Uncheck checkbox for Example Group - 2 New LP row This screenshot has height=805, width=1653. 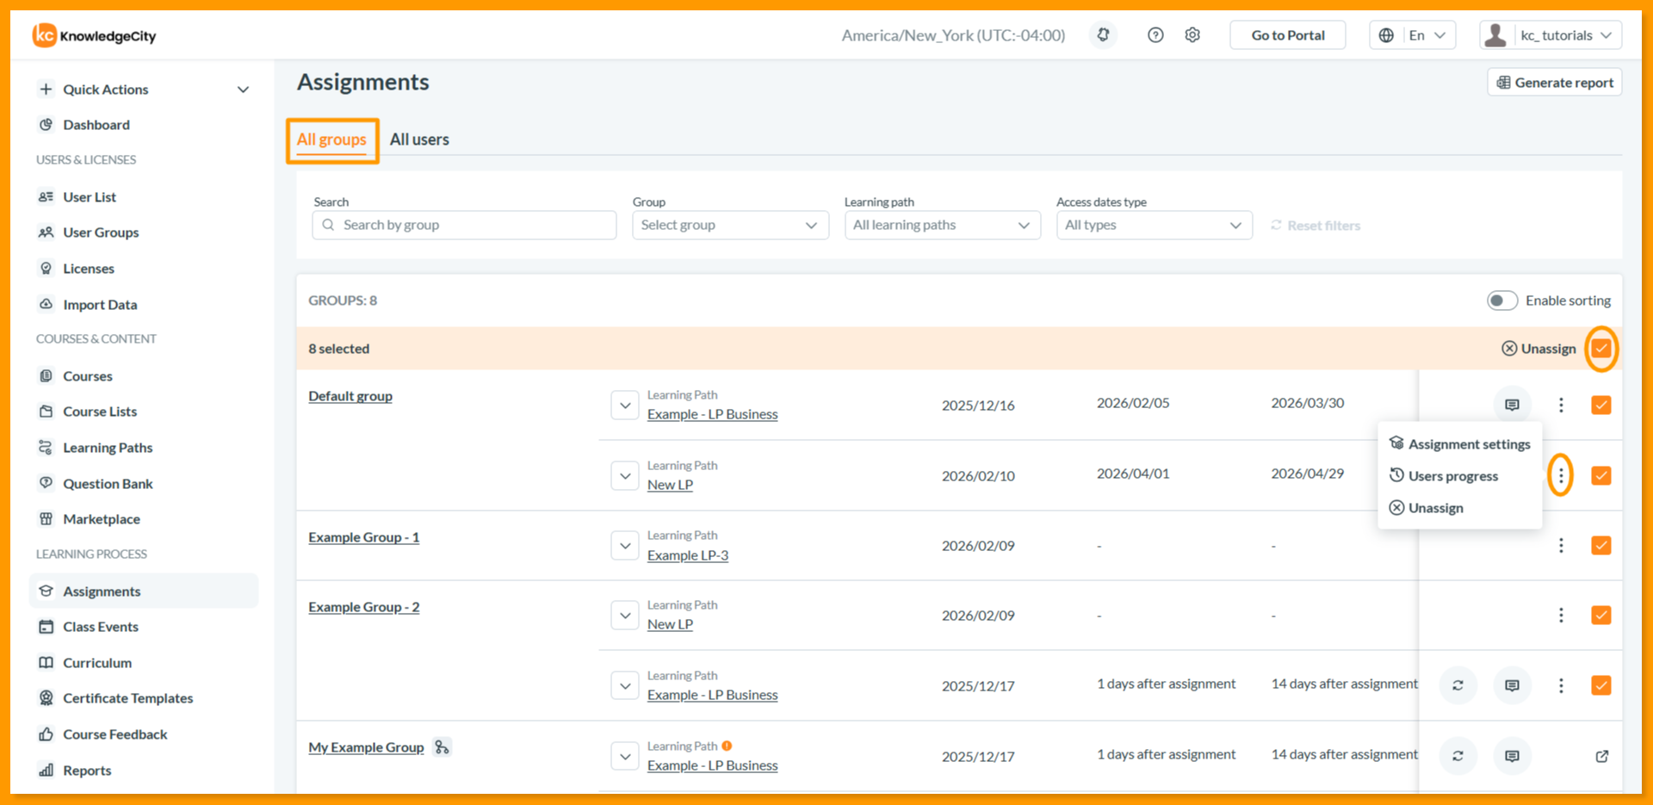tap(1601, 616)
